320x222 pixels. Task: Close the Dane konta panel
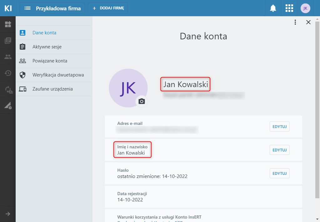point(308,22)
